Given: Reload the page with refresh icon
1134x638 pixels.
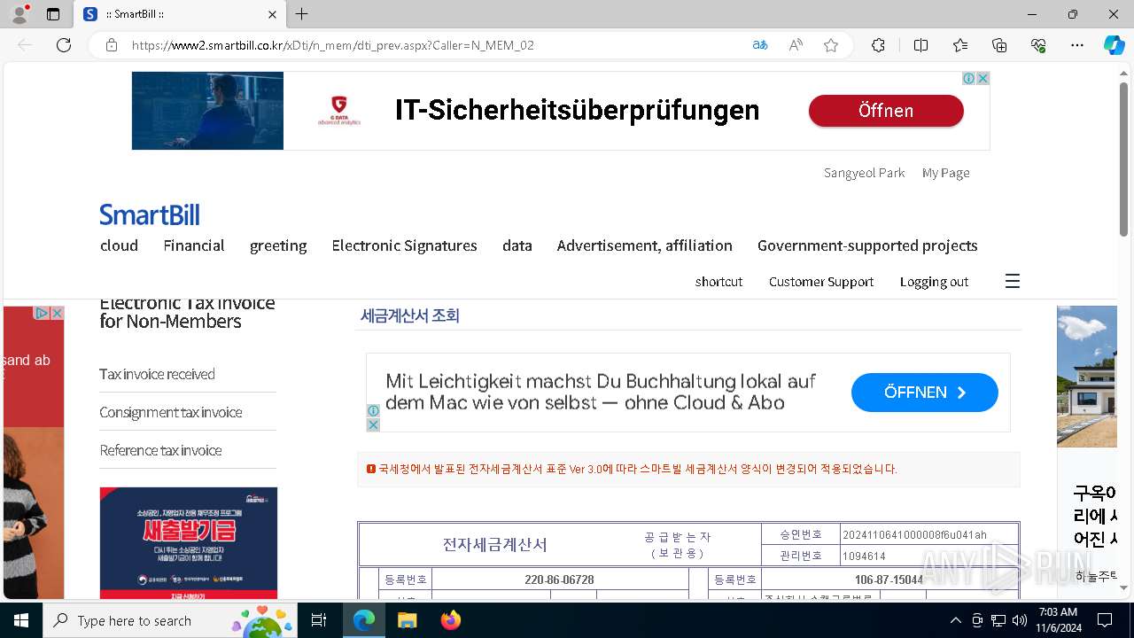Looking at the screenshot, I should tap(64, 45).
